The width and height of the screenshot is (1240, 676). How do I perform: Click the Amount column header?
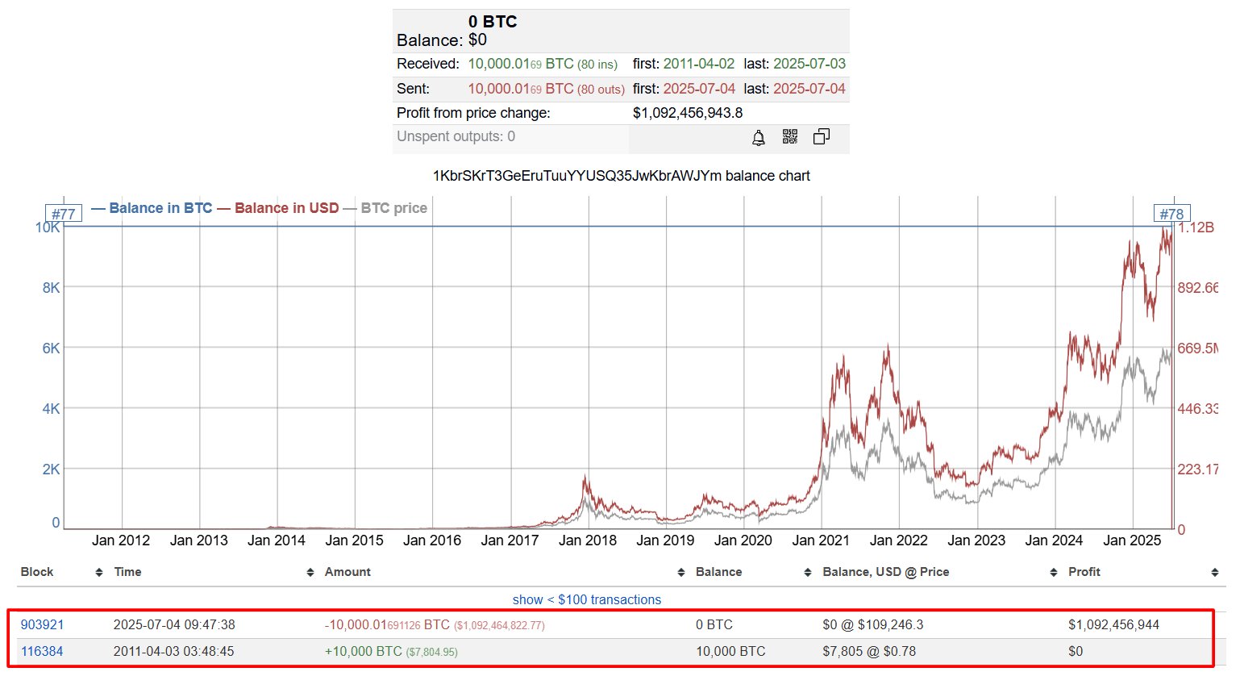click(347, 572)
